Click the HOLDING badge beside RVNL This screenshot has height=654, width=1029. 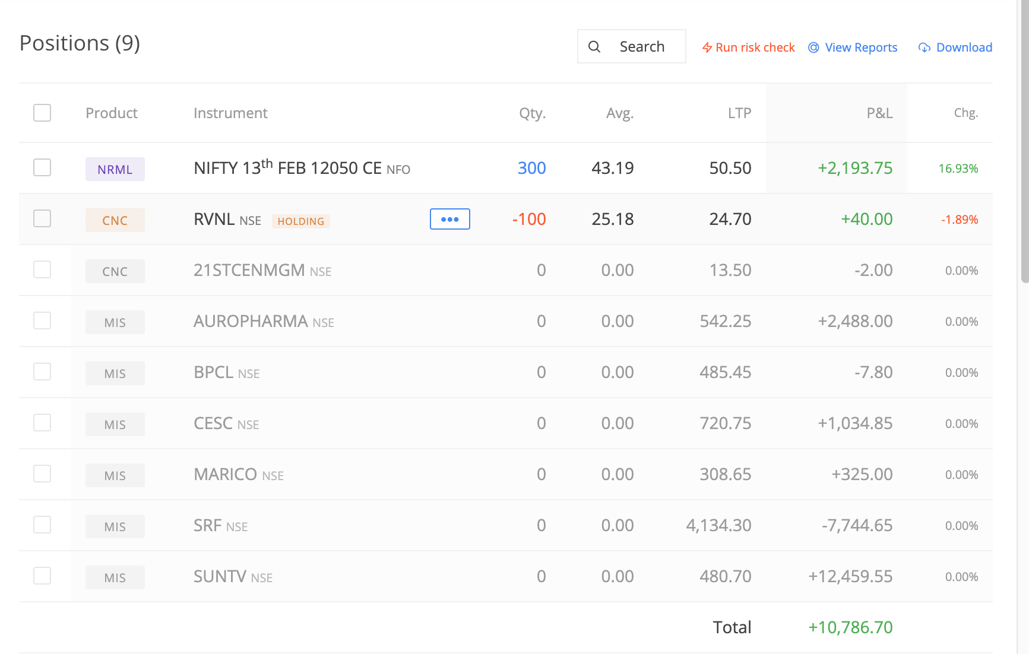[x=301, y=221]
